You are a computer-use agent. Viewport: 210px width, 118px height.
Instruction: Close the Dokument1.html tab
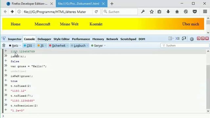coord(103,4)
